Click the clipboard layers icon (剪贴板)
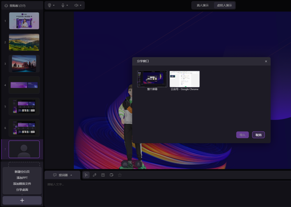This screenshot has height=207, width=291. pos(6,6)
